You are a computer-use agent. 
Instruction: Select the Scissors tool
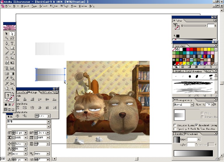pyautogui.click(x=12, y=84)
